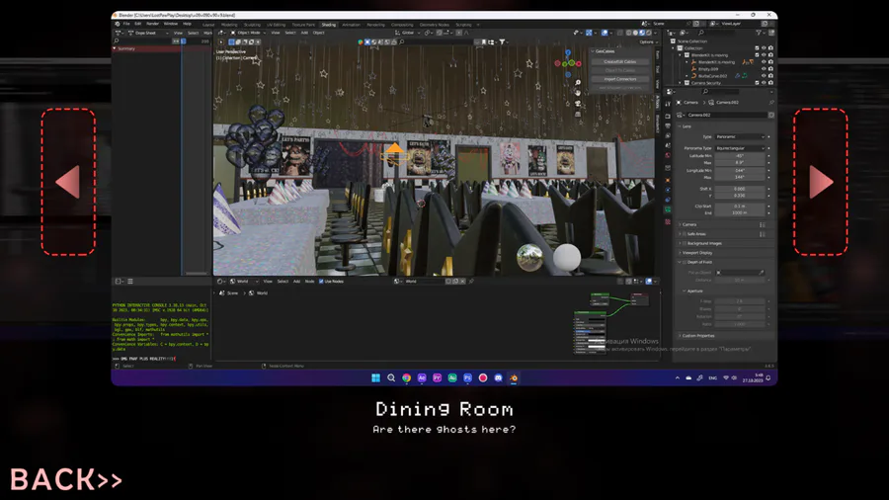This screenshot has height=500, width=889.
Task: Open the Panorama Type Equirectangular dropdown
Action: click(739, 148)
